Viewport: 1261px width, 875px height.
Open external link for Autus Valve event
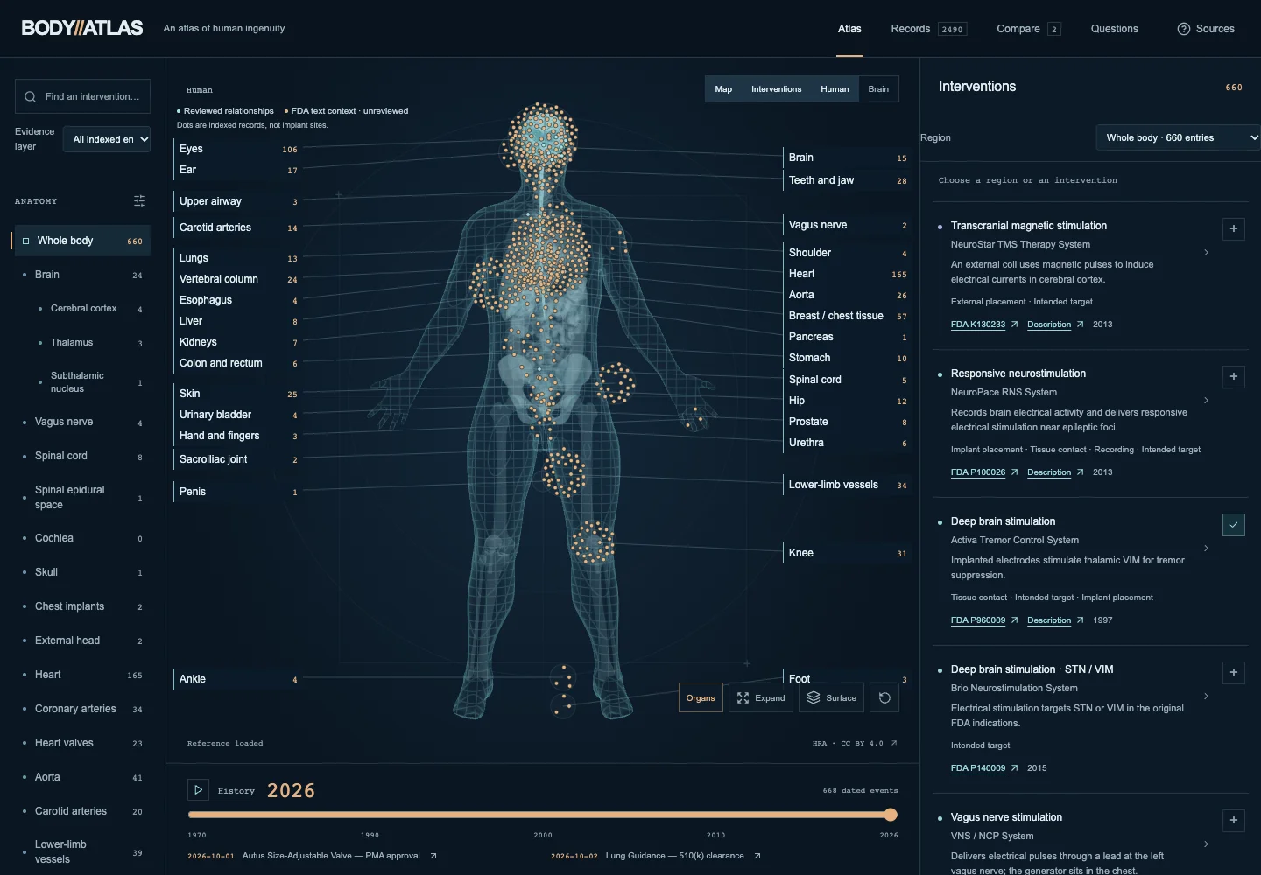pos(433,856)
